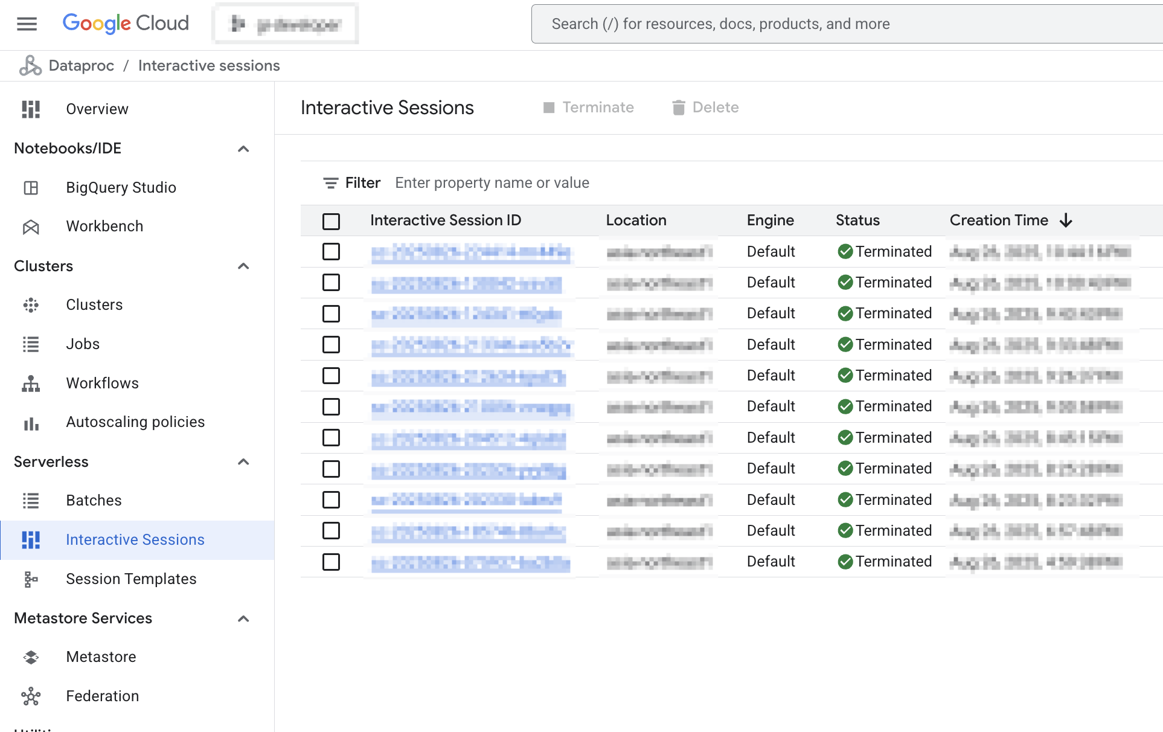The width and height of the screenshot is (1163, 732).
Task: Click the Federation network icon
Action: click(31, 696)
